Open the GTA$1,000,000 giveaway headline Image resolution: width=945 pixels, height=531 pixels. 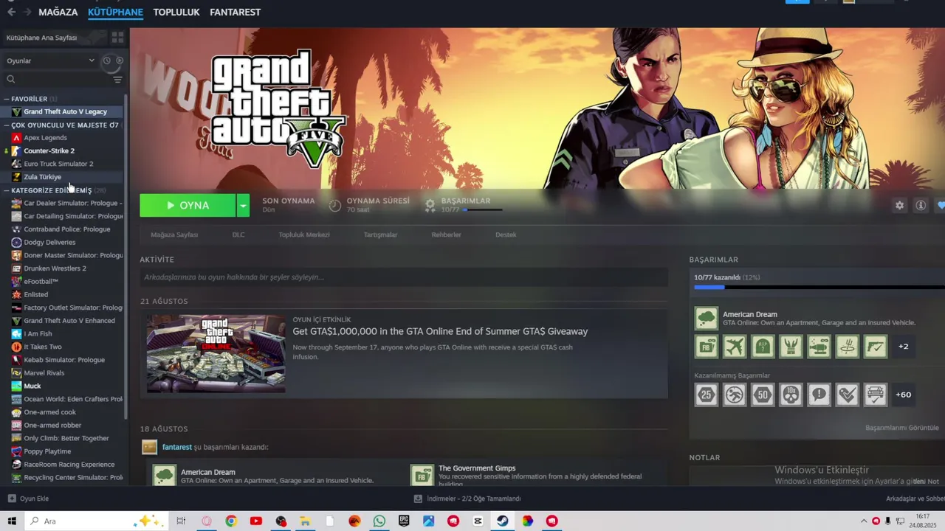[x=440, y=332]
